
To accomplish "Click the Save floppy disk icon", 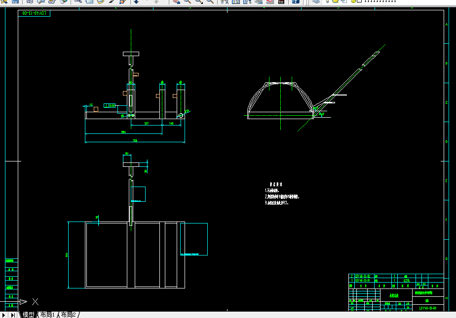I will pyautogui.click(x=15, y=1).
